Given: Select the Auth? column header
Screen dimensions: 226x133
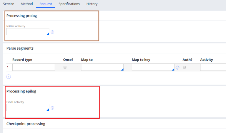Looking at the screenshot, I should [x=187, y=60].
